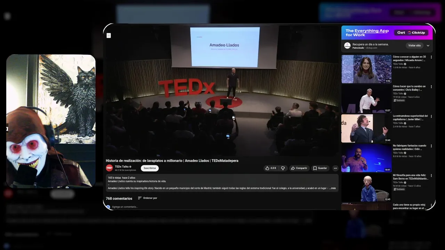Open the three-dot more actions menu beside Guardar
Viewport: 445px width, 250px height.
click(335, 168)
